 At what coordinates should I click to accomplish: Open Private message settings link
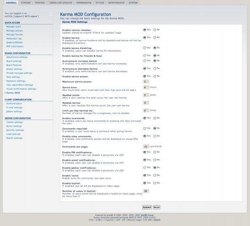(x=19, y=73)
